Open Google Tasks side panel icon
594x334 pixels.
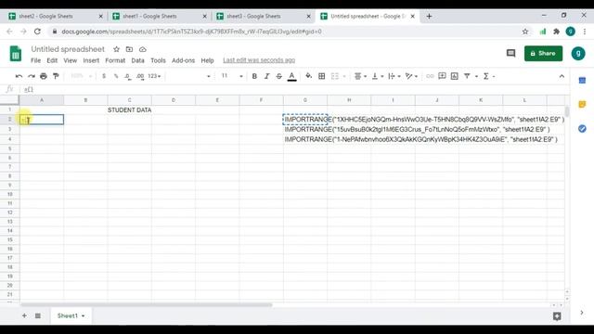[x=582, y=129]
